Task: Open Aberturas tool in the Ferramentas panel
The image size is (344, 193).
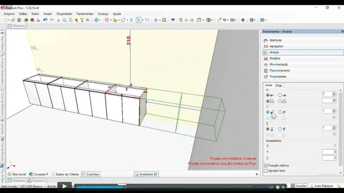Action: click(303, 40)
